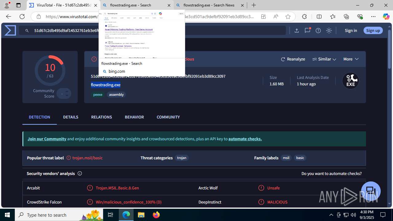Viewport: 393px width, 221px height.
Task: Close the VirusTotal browser tab
Action: (95, 5)
